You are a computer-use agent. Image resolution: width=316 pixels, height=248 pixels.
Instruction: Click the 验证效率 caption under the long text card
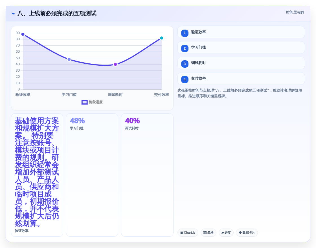21,231
